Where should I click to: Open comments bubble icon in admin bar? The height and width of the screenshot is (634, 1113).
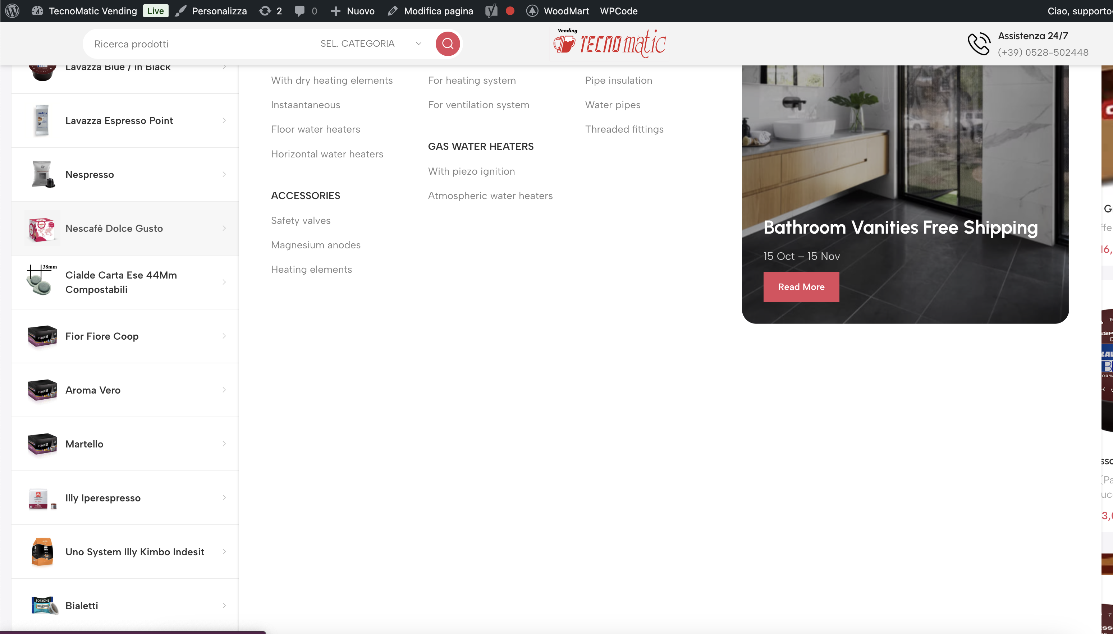(299, 11)
